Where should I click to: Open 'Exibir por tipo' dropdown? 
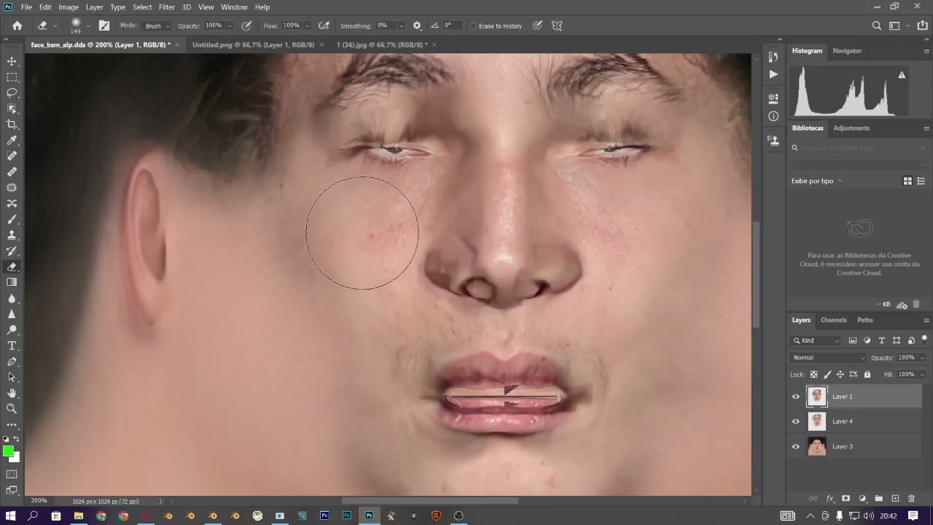(x=816, y=181)
